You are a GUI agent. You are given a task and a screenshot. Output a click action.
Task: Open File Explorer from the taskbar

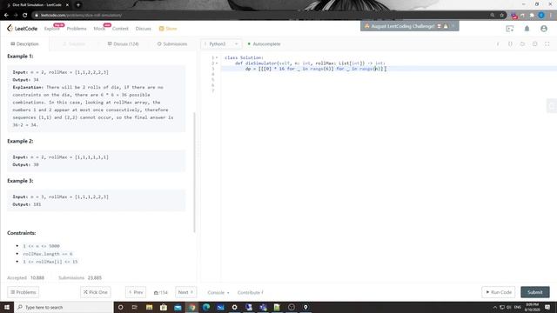[149, 307]
